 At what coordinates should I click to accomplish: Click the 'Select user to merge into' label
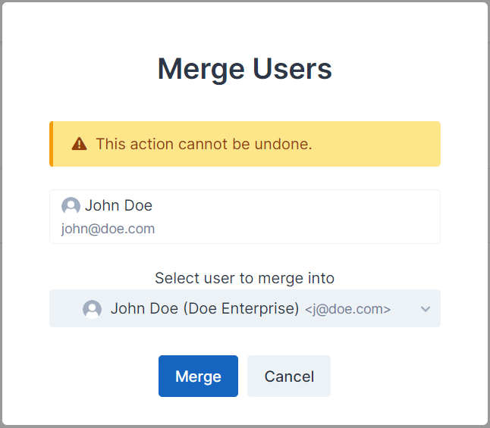coord(245,278)
